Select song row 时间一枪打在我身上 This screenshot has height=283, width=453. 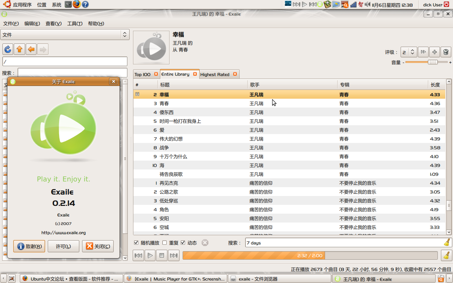pos(289,121)
